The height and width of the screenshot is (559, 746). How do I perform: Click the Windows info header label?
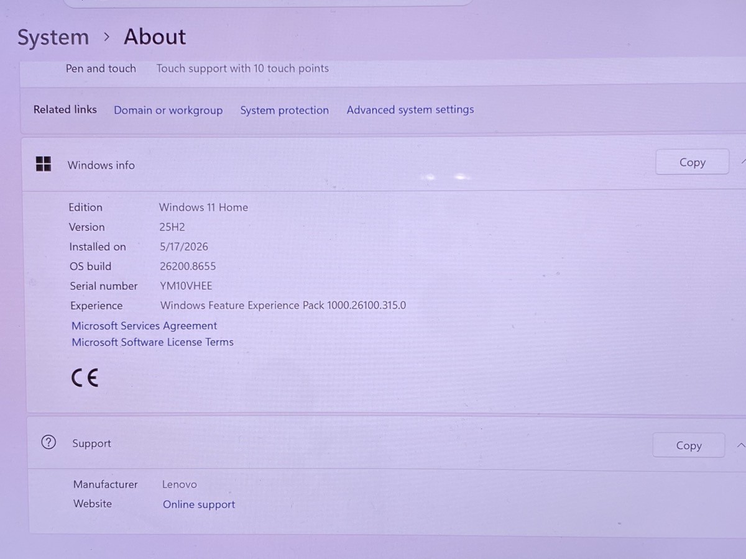[x=101, y=165]
